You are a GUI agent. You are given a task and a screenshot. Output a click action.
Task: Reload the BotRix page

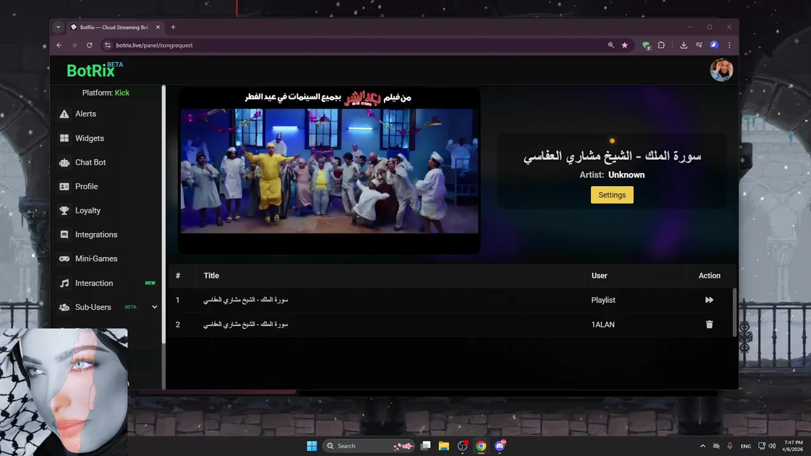[89, 45]
